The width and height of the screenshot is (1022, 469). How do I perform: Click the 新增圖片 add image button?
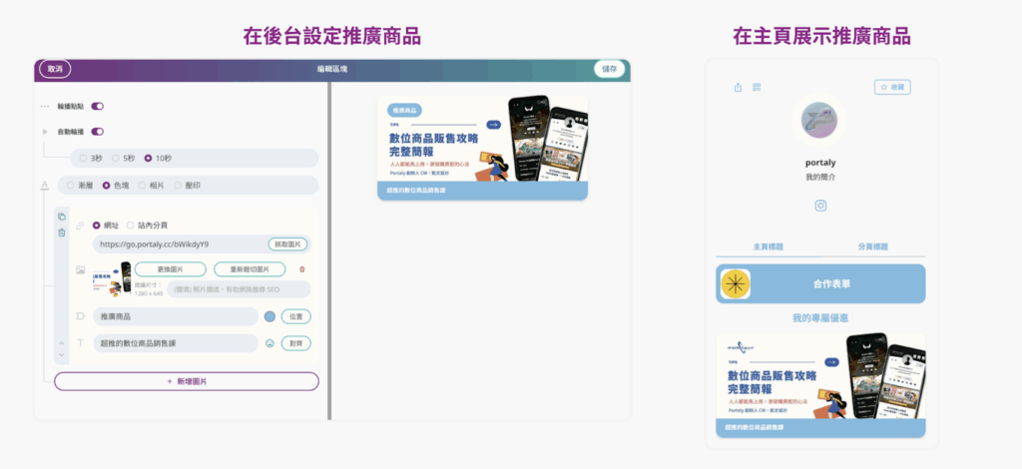pyautogui.click(x=187, y=381)
